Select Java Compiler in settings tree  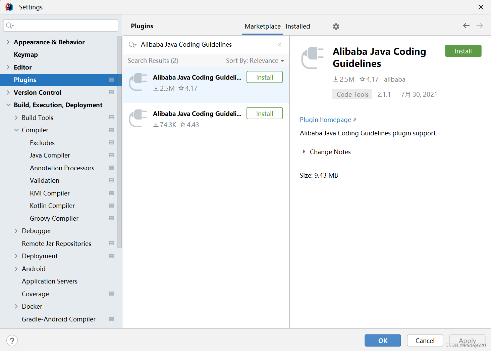point(50,155)
